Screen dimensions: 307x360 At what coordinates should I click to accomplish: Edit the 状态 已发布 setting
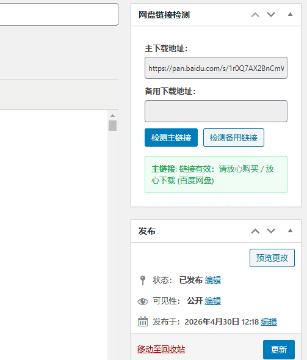pos(213,281)
